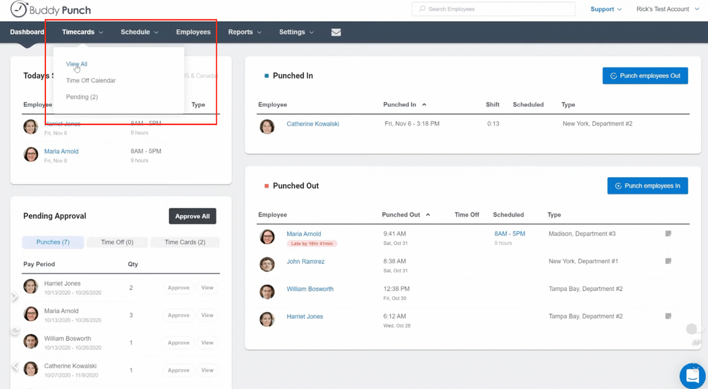Click Catherine Kowalski's avatar in Punched In
The image size is (708, 389).
267,126
